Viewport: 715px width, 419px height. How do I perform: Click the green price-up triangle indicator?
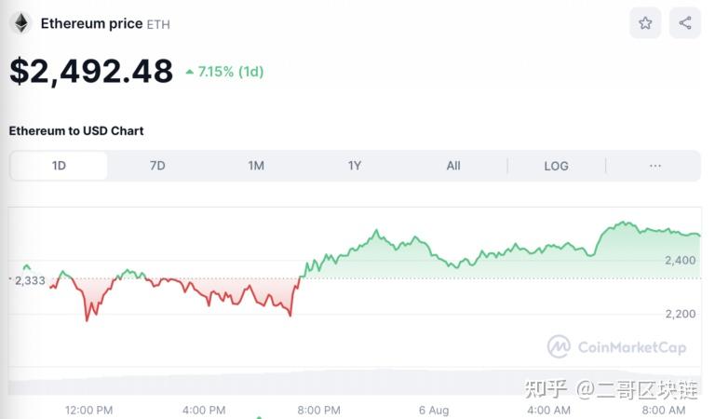tap(190, 72)
